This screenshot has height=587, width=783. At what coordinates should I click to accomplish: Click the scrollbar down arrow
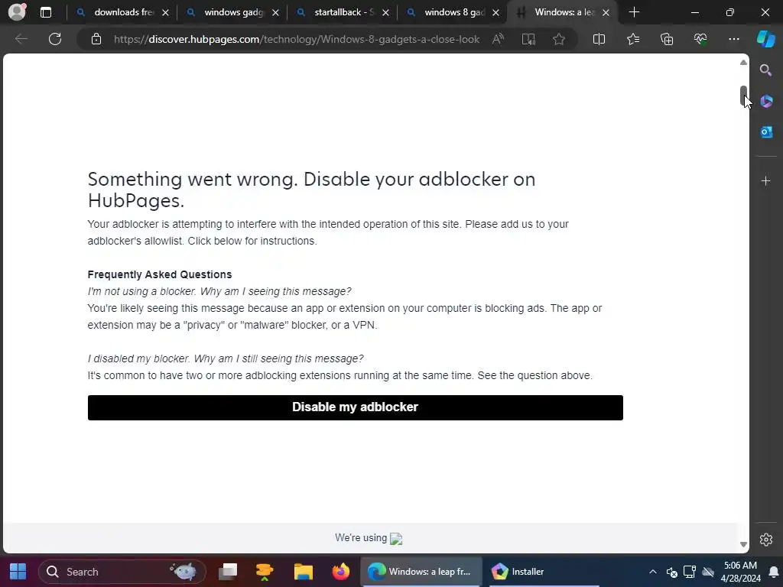(x=743, y=544)
